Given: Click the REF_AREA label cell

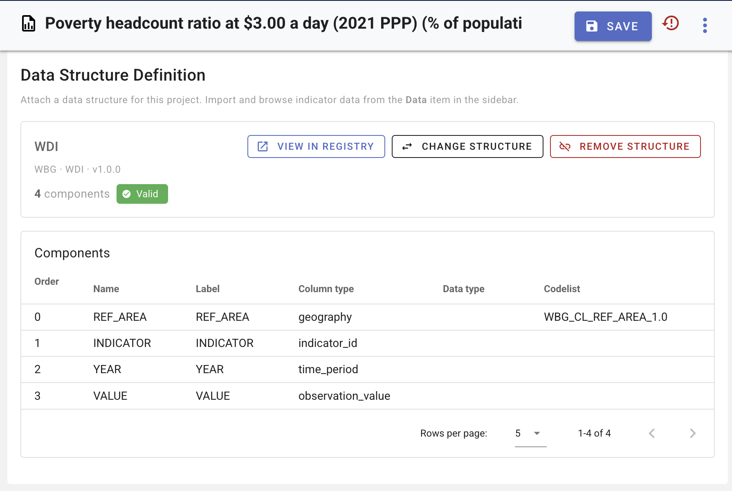Looking at the screenshot, I should tap(222, 317).
